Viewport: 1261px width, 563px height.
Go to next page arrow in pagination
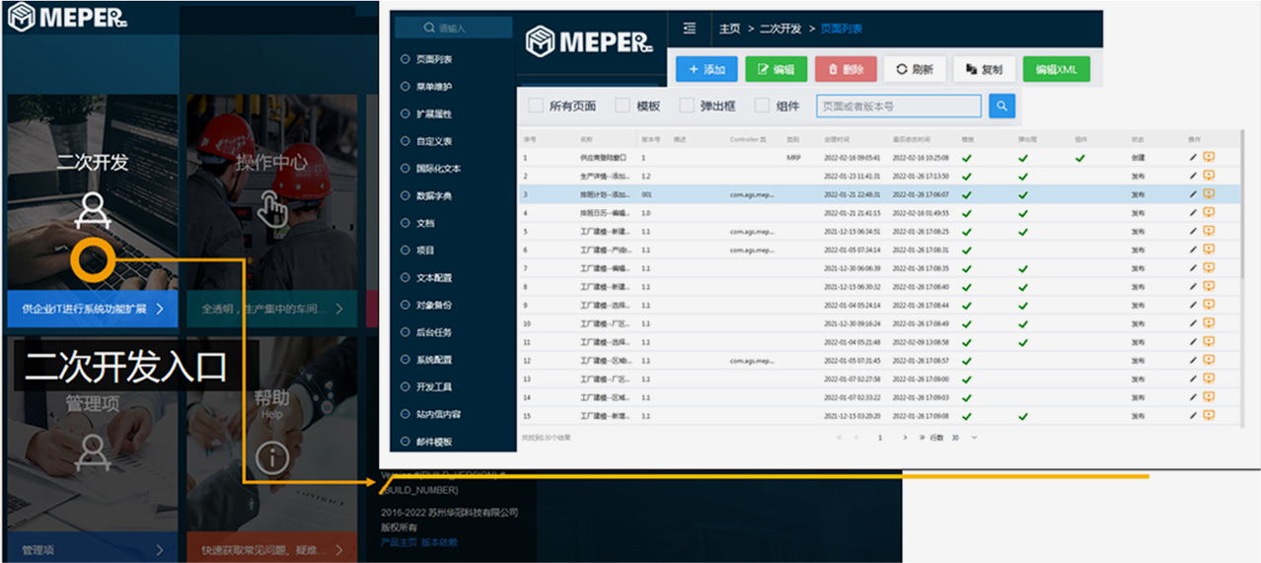[x=906, y=437]
